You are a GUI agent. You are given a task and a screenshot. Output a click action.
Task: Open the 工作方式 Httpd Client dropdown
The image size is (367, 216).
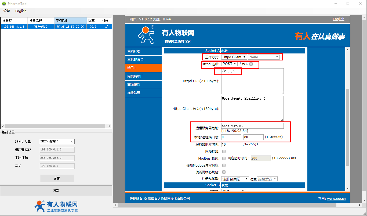[234, 57]
